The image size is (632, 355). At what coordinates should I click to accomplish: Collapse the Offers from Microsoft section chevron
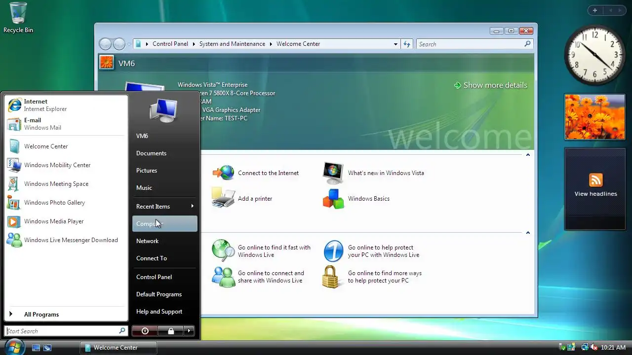point(528,233)
